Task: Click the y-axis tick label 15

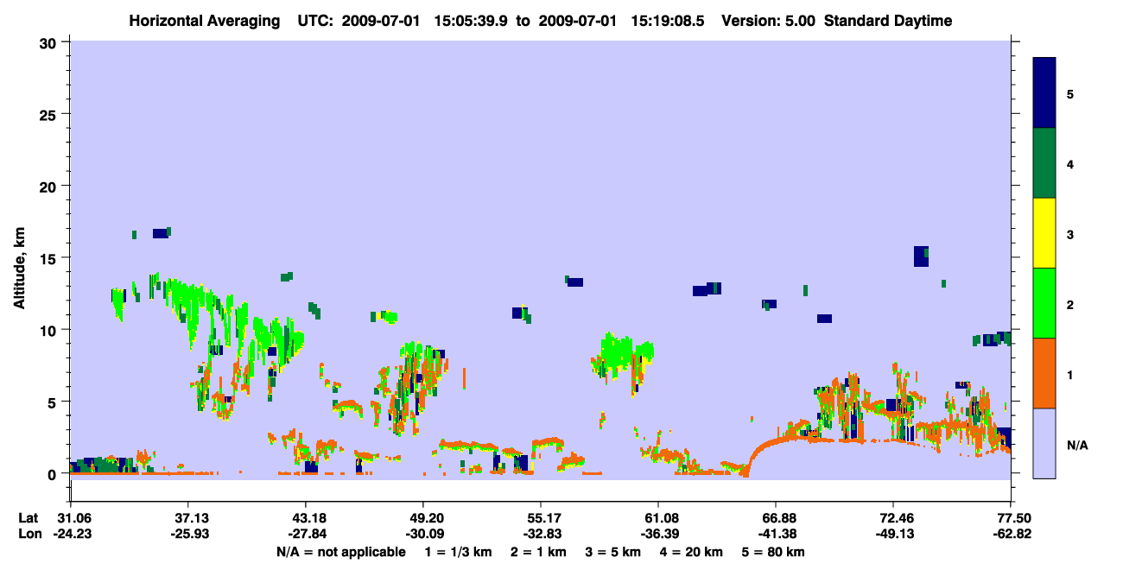Action: (50, 258)
